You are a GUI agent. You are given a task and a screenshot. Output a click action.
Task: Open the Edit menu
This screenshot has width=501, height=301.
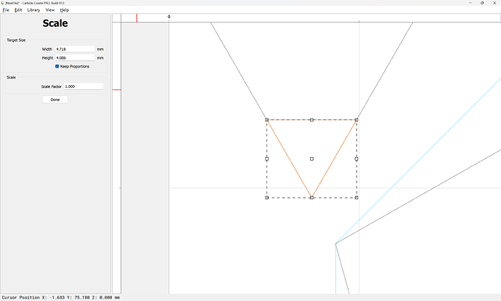[18, 10]
